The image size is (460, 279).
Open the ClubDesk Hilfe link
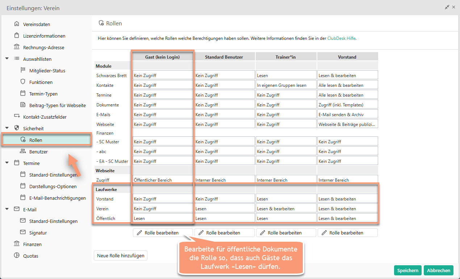(x=341, y=38)
